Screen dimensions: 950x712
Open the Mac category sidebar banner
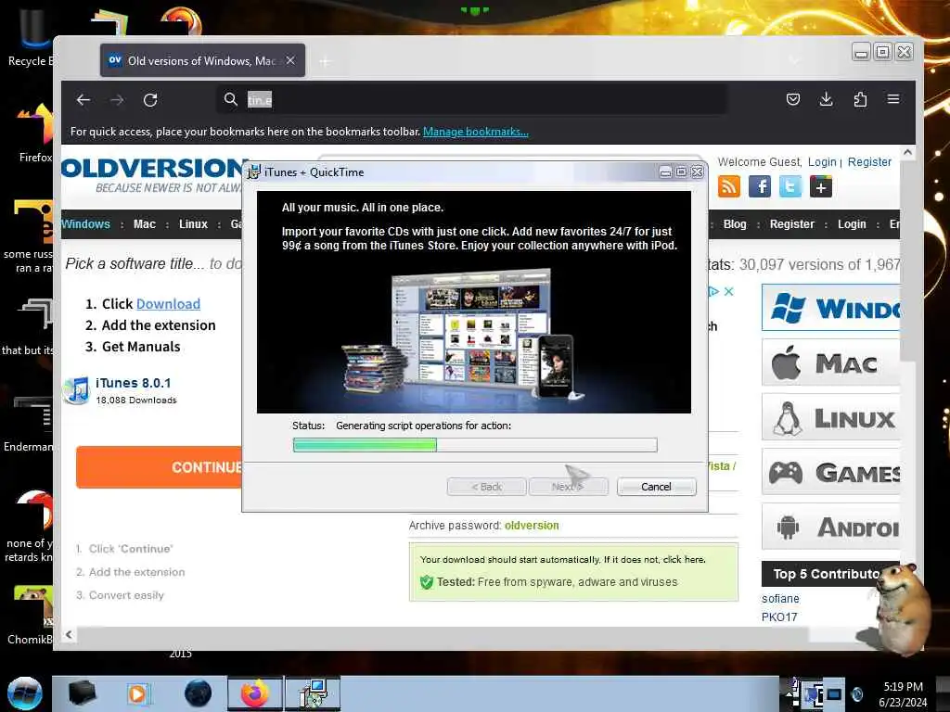830,362
